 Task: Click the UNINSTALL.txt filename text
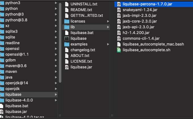coord(84,4)
